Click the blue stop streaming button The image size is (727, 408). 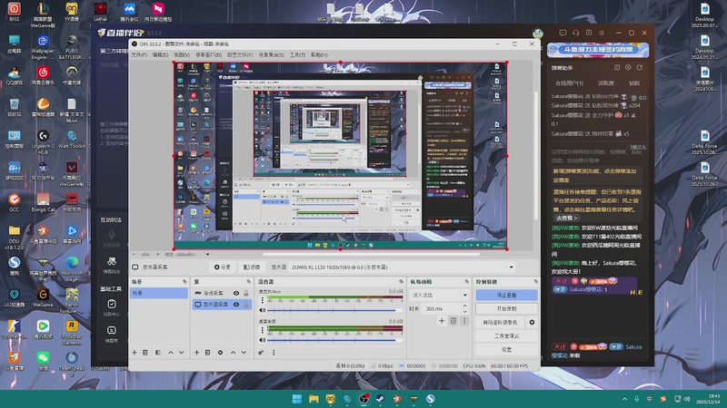[507, 295]
